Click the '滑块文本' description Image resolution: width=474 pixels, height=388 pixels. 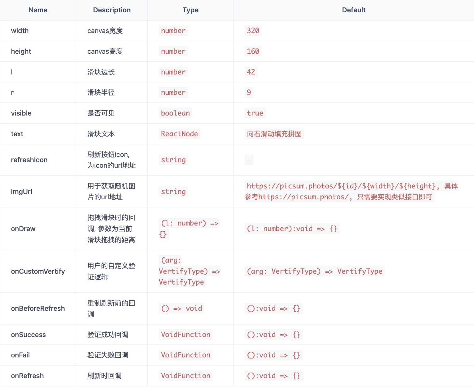(x=101, y=134)
